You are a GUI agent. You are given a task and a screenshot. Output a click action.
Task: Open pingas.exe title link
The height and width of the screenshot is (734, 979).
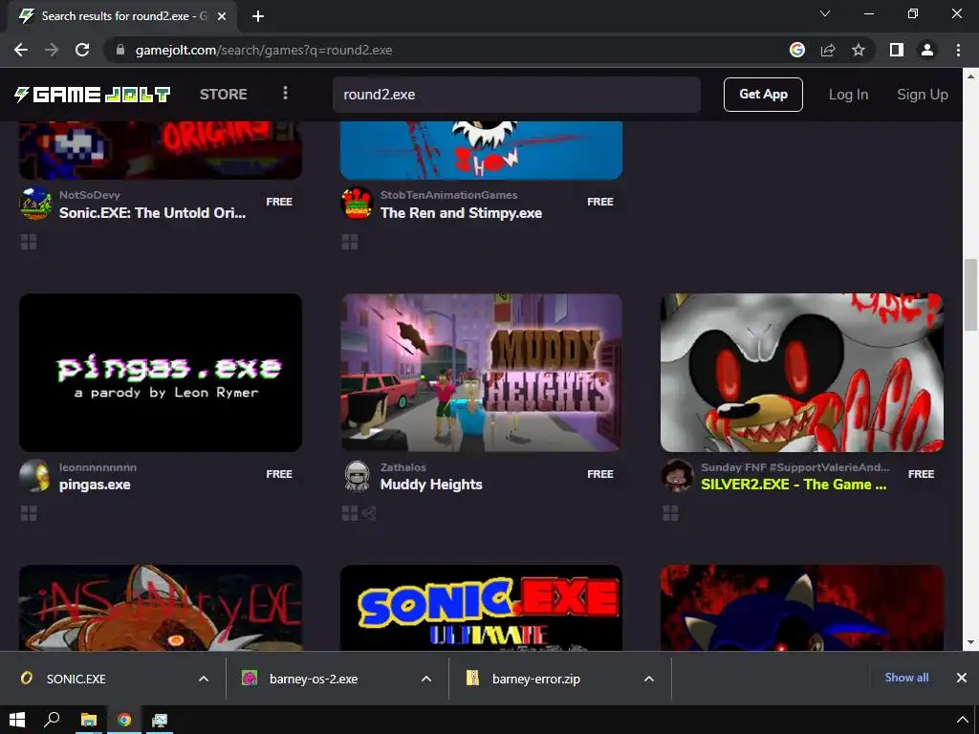pyautogui.click(x=95, y=485)
